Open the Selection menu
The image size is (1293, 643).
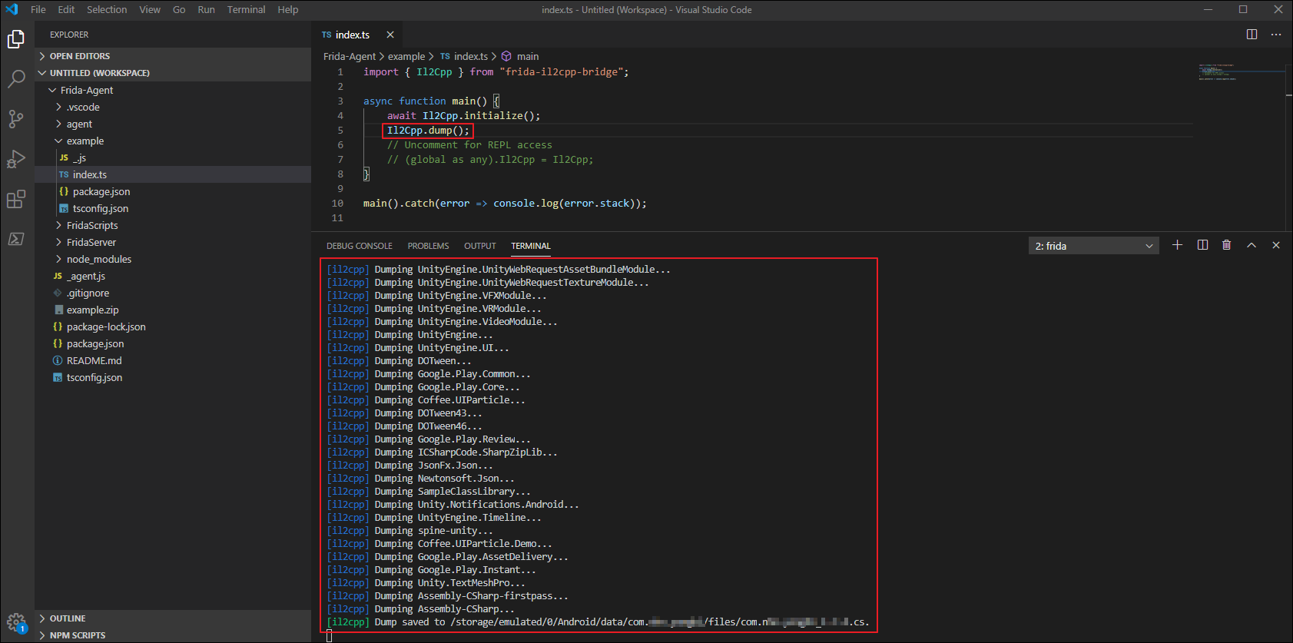pyautogui.click(x=107, y=9)
